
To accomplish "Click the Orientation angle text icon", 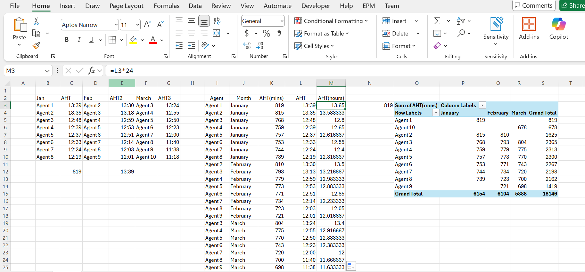I will pyautogui.click(x=205, y=45).
